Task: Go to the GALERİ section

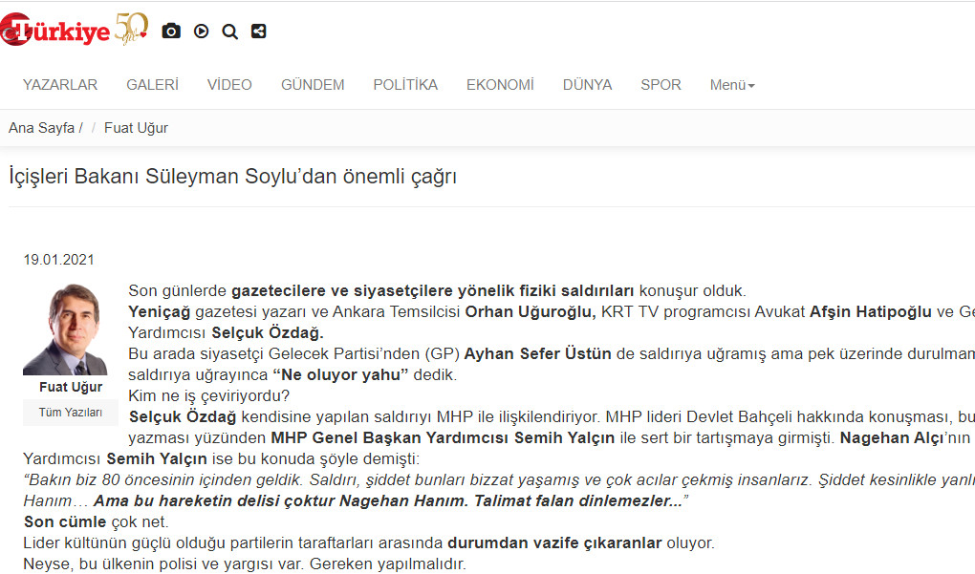Action: tap(152, 85)
